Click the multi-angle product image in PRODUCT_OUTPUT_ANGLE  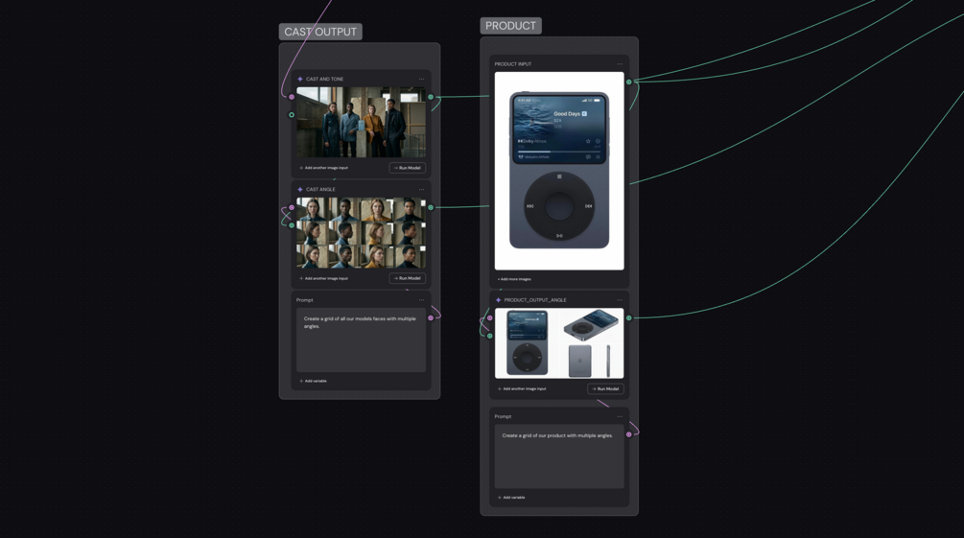click(559, 343)
